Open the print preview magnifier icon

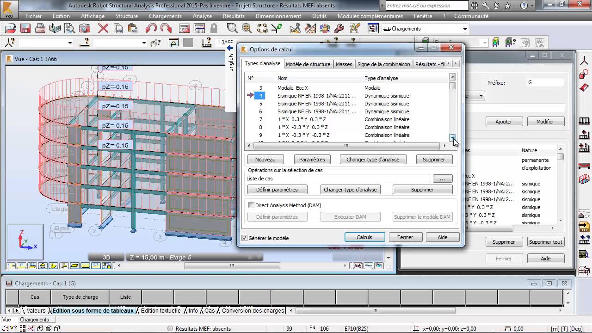(x=70, y=28)
